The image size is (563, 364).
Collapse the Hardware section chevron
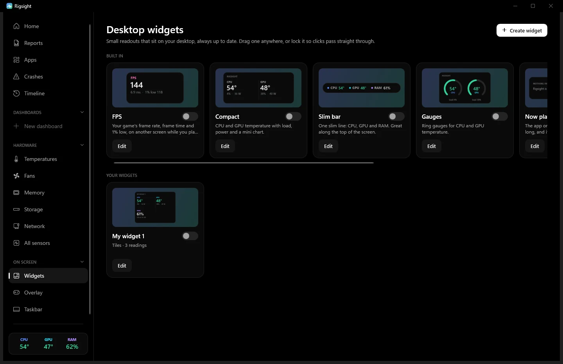click(x=82, y=145)
